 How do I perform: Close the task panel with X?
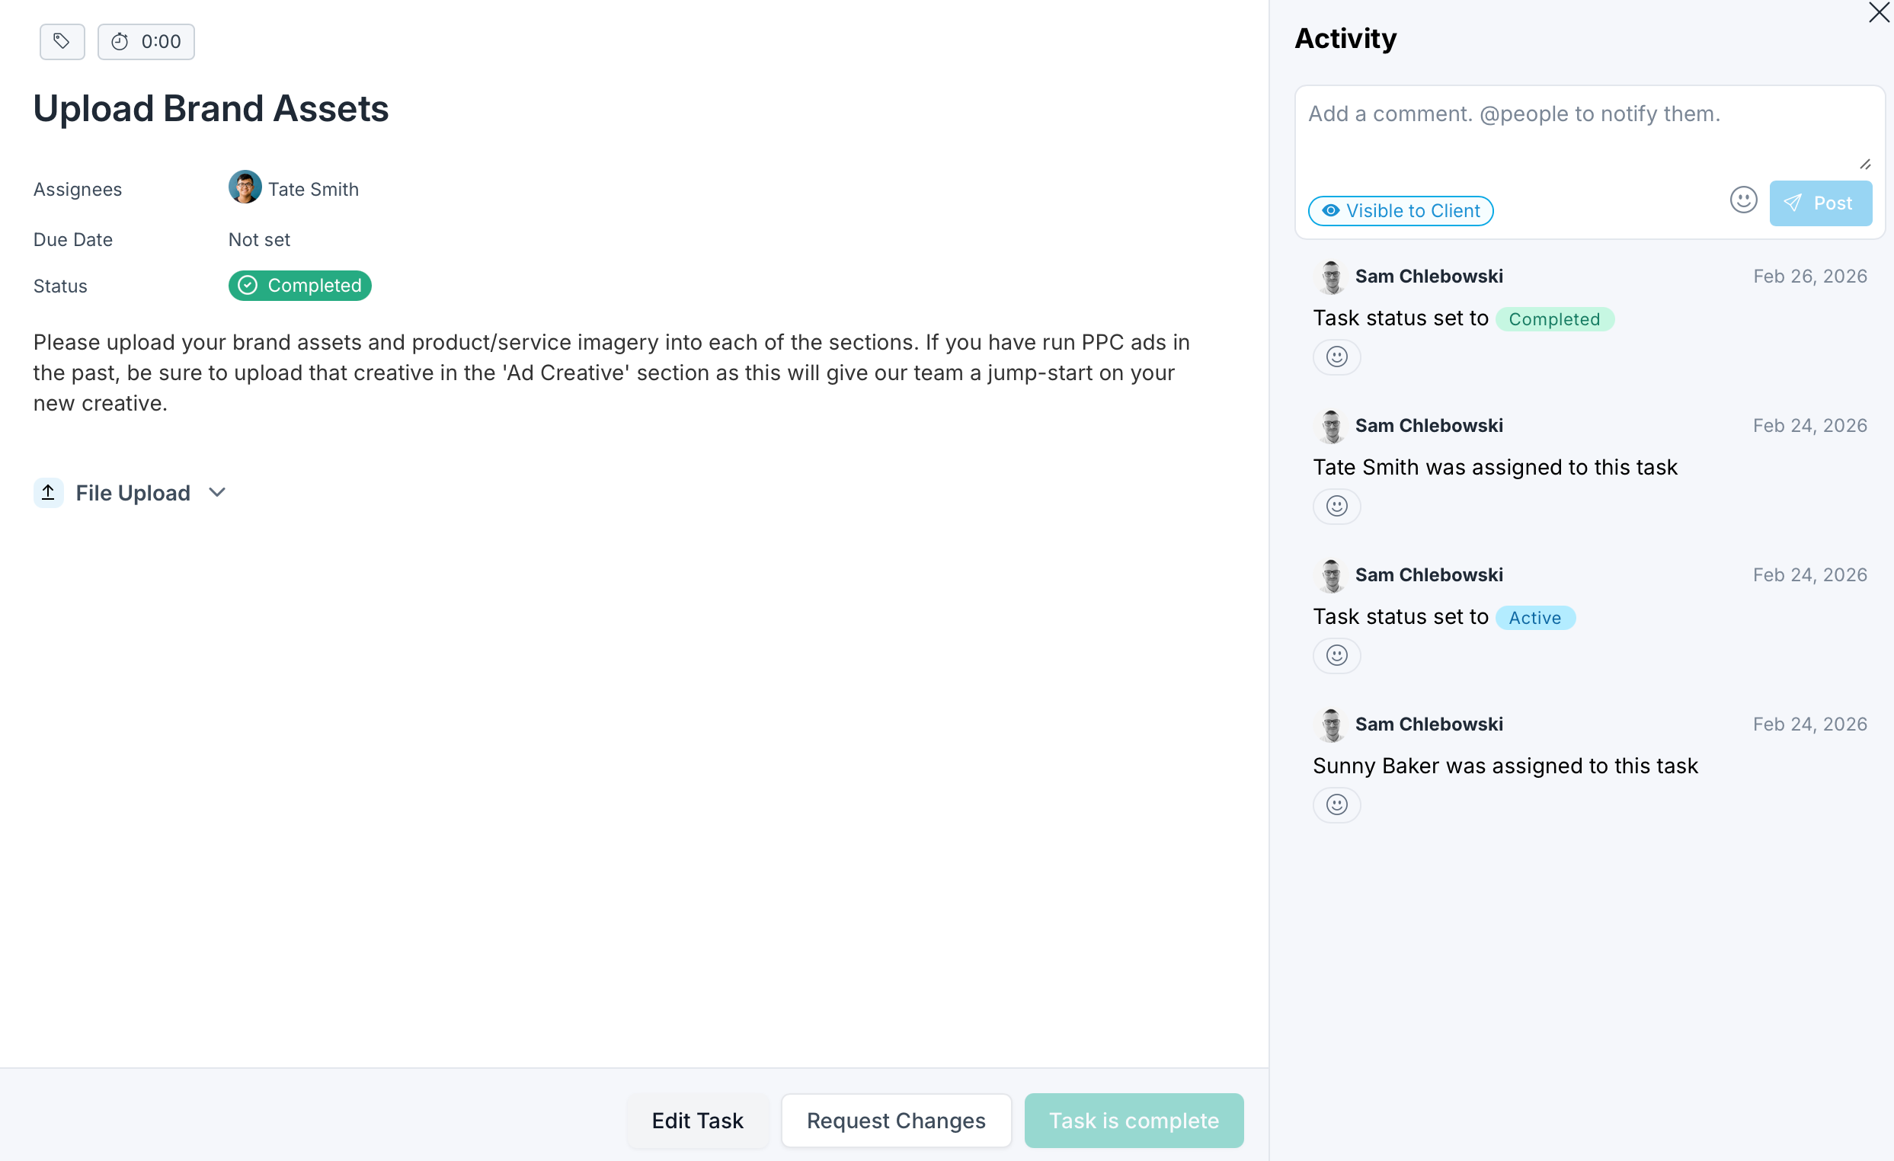[1879, 13]
